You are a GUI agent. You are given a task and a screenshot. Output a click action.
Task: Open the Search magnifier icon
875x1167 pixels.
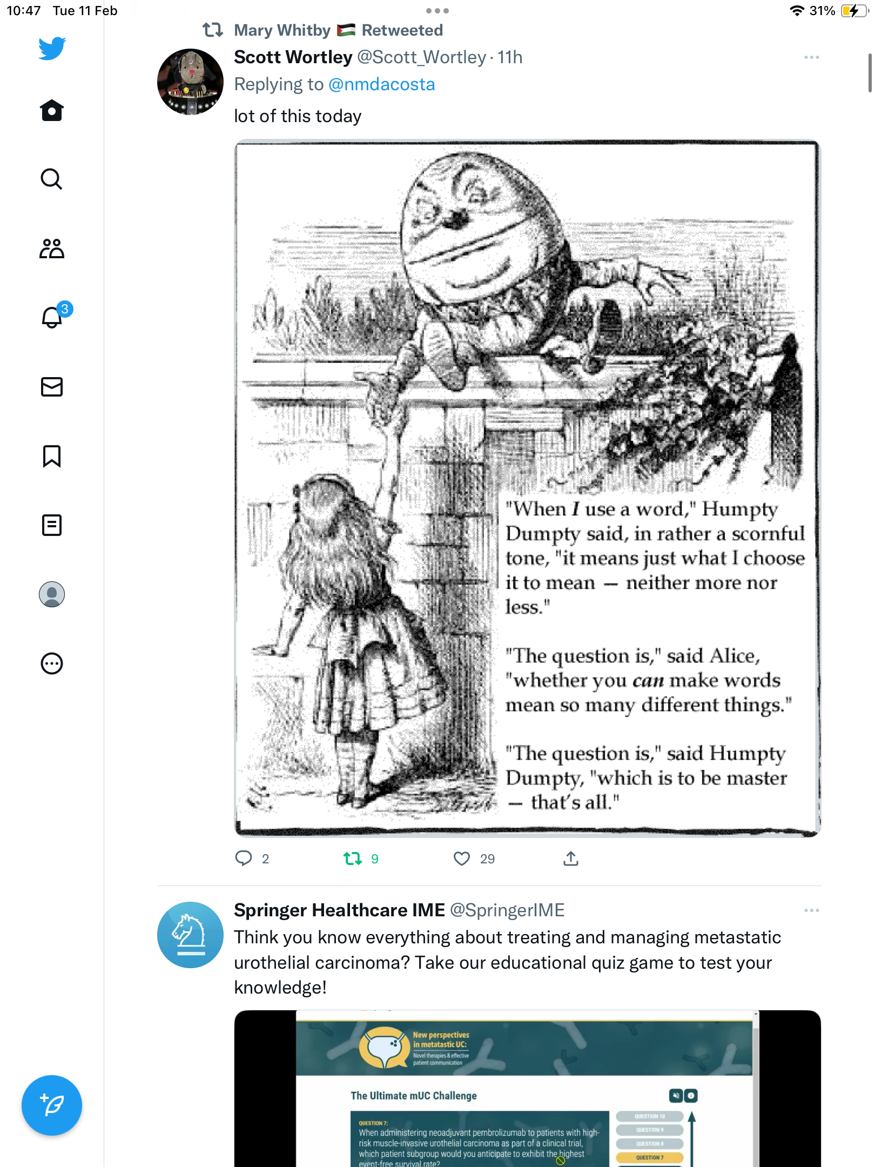click(52, 179)
